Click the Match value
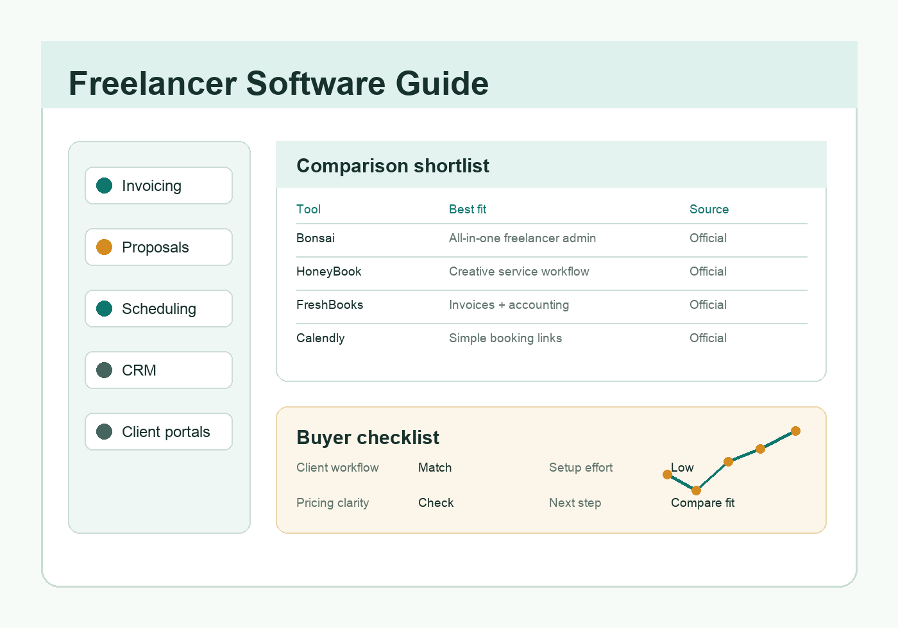Screen dimensions: 898x628 [435, 468]
